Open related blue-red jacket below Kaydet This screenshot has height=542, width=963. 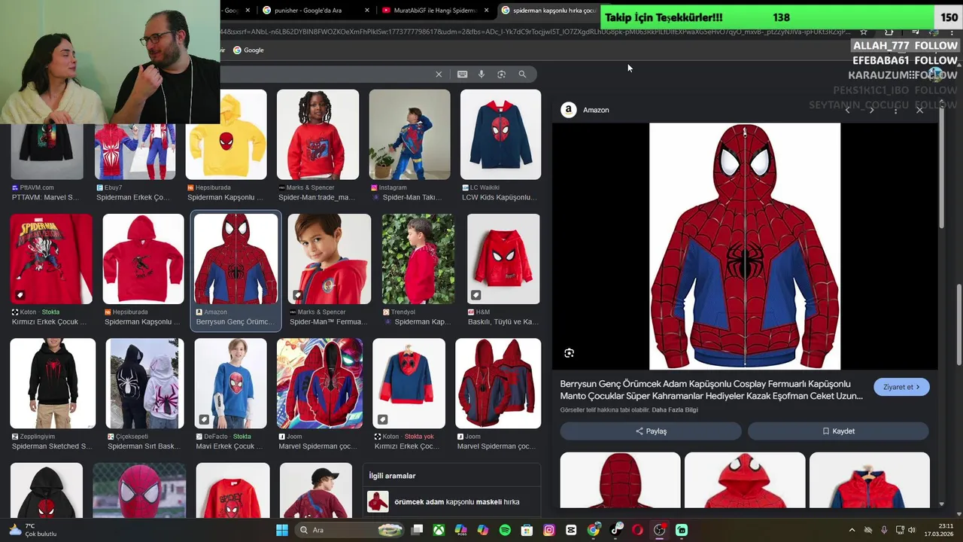pyautogui.click(x=870, y=480)
